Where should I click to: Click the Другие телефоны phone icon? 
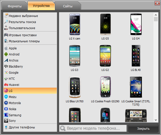point(6,127)
